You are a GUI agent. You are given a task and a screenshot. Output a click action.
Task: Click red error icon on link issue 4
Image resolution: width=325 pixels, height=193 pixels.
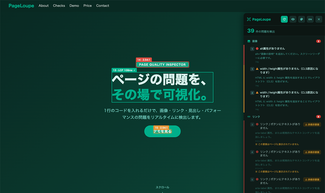click(x=257, y=152)
